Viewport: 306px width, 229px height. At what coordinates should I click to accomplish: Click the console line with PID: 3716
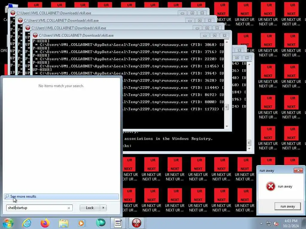128,52
